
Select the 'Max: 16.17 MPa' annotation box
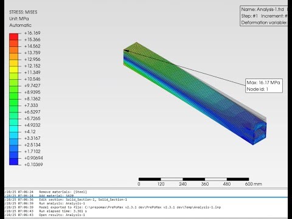click(x=264, y=86)
